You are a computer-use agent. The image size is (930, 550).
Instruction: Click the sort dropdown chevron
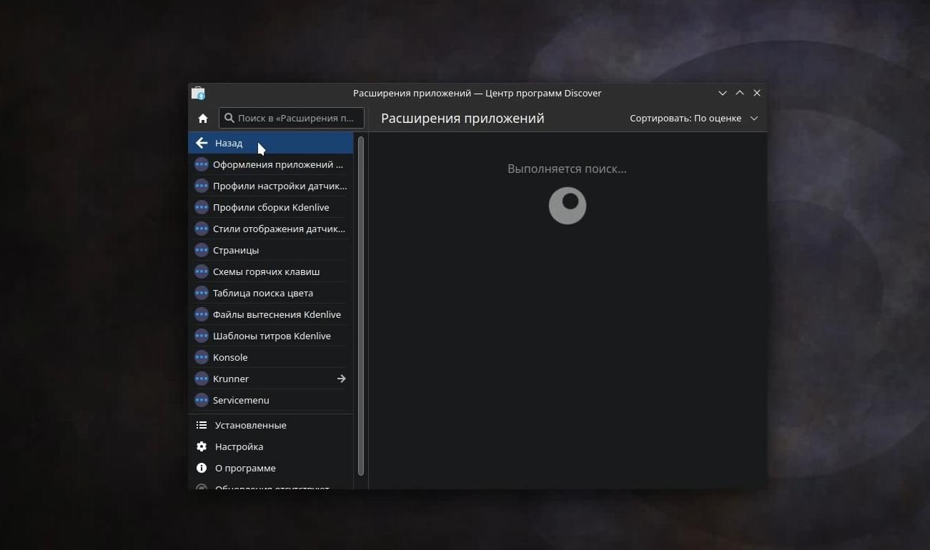click(753, 119)
